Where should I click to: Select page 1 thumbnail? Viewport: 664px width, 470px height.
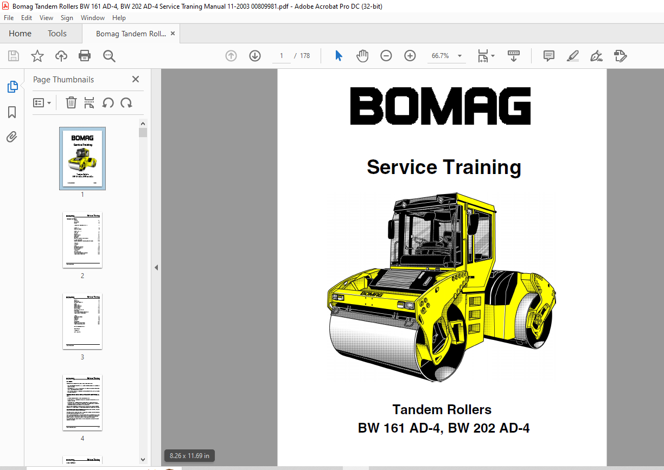[x=82, y=158]
